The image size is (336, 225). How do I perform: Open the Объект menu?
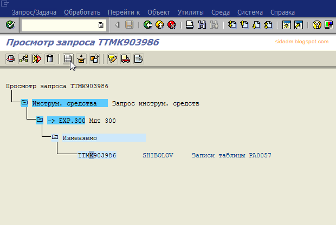(x=159, y=12)
